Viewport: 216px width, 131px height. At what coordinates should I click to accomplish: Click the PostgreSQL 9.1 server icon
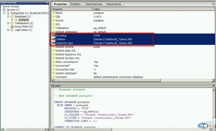[x=8, y=13]
